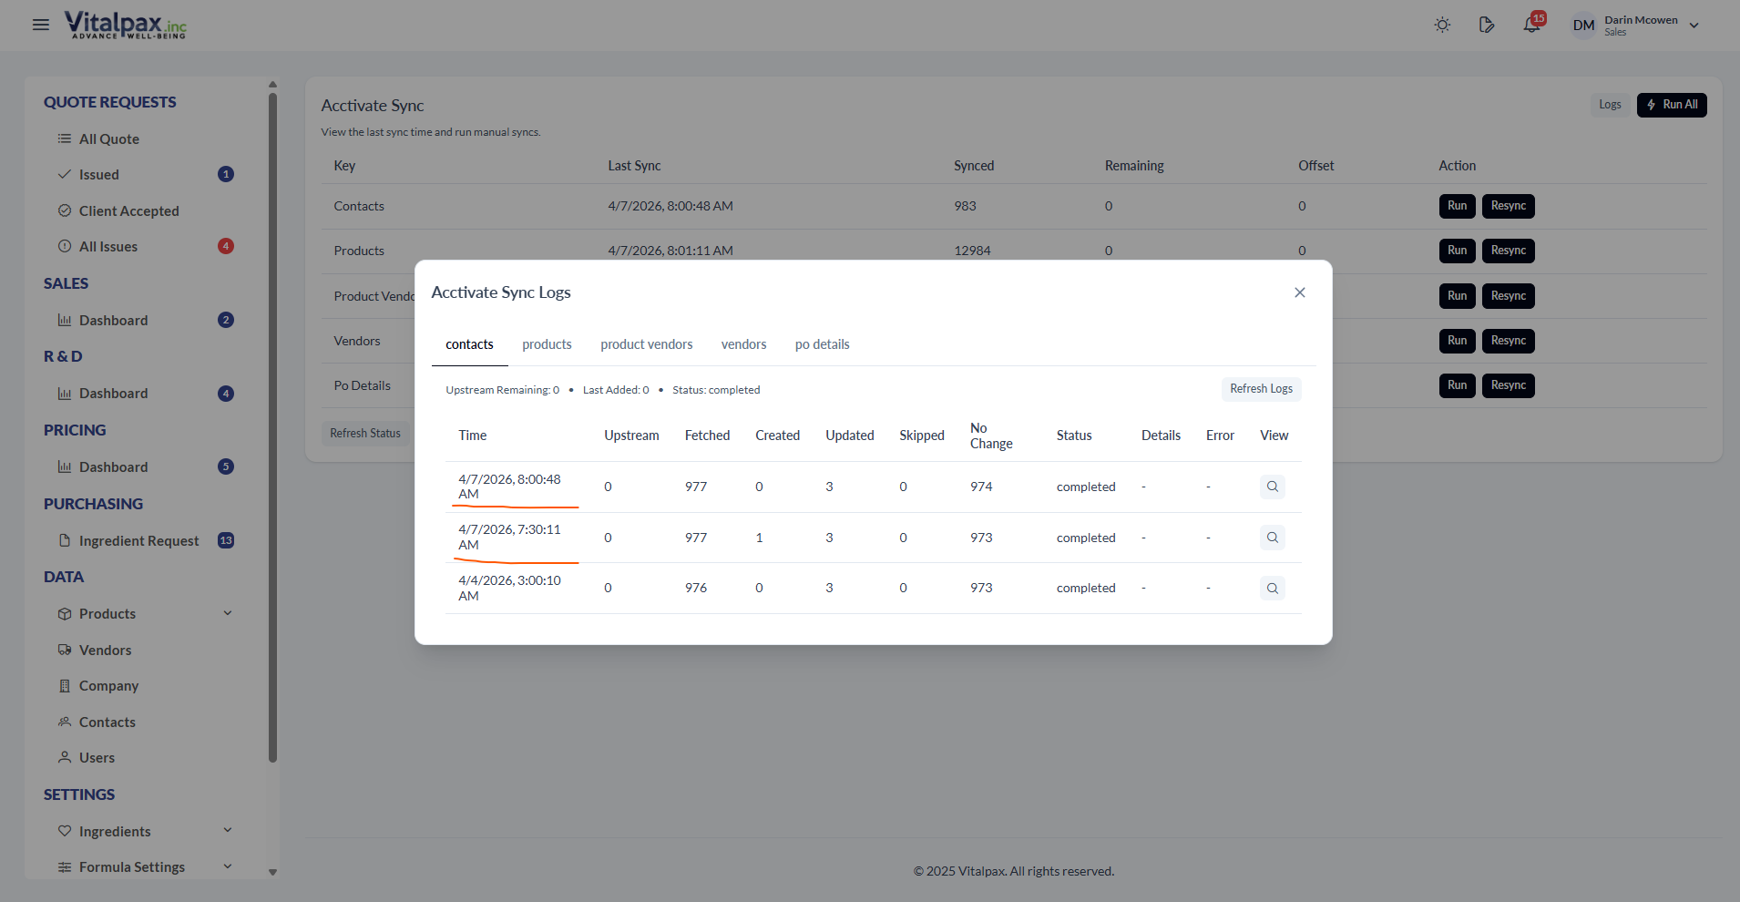
Task: Toggle light/dark theme with the sun icon
Action: (x=1441, y=25)
